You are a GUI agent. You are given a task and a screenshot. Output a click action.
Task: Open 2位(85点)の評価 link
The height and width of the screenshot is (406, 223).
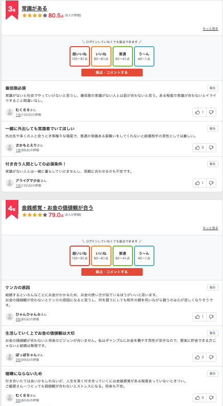(28, 319)
